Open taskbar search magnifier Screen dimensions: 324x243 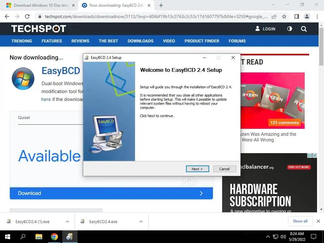[x=23, y=237]
